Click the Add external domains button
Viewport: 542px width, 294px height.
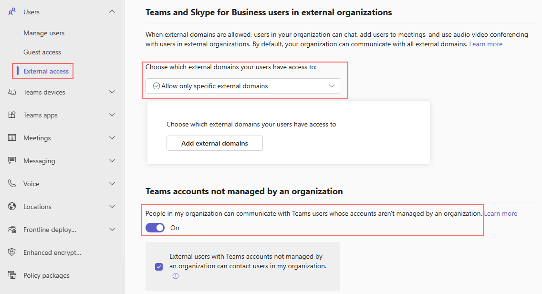(214, 143)
